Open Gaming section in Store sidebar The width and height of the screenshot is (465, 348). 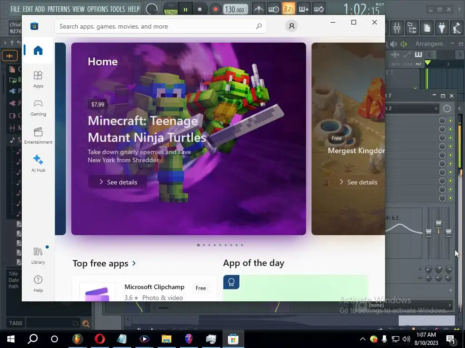[x=38, y=107]
